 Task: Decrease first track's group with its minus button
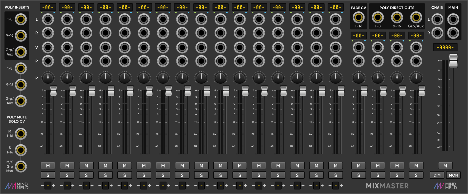point(42,186)
